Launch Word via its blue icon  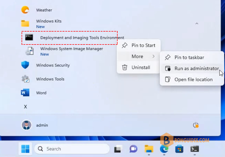[25, 93]
